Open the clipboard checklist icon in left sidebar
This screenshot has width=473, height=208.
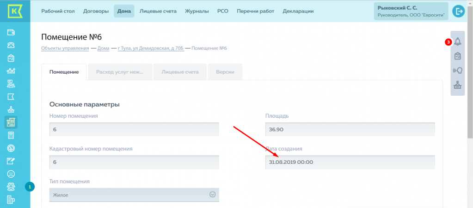(11, 58)
